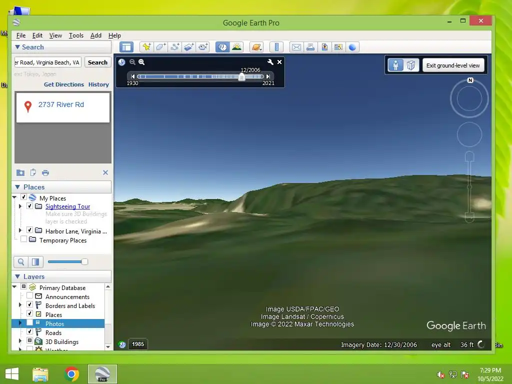Step to next imagery date

click(268, 76)
